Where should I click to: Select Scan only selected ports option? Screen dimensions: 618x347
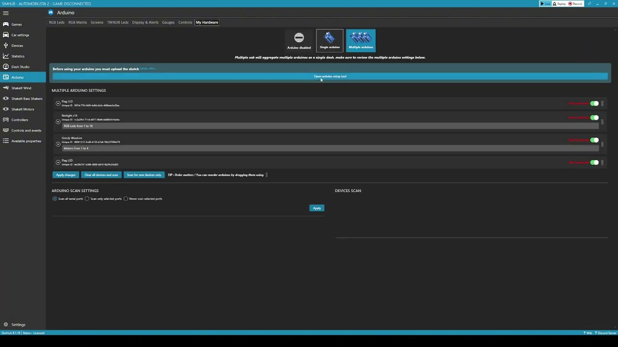point(103,199)
